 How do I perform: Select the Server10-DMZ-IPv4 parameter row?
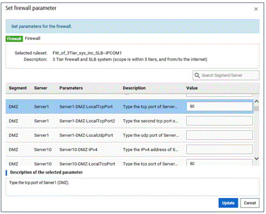(x=130, y=150)
